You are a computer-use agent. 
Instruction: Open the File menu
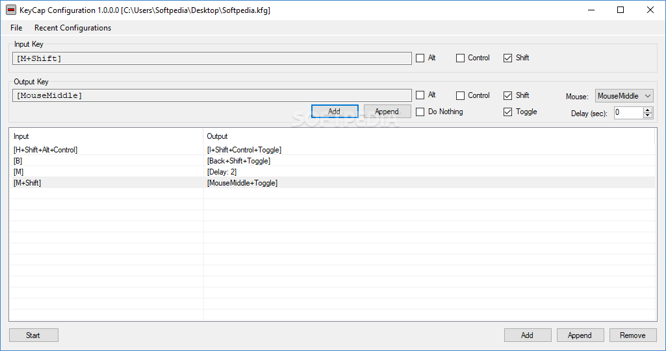pyautogui.click(x=16, y=27)
